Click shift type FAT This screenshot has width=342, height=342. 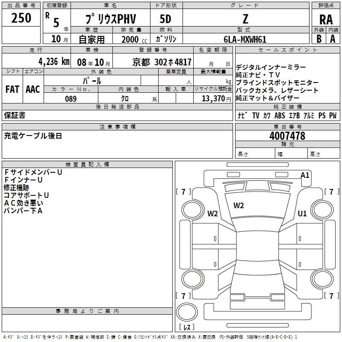pos(12,89)
